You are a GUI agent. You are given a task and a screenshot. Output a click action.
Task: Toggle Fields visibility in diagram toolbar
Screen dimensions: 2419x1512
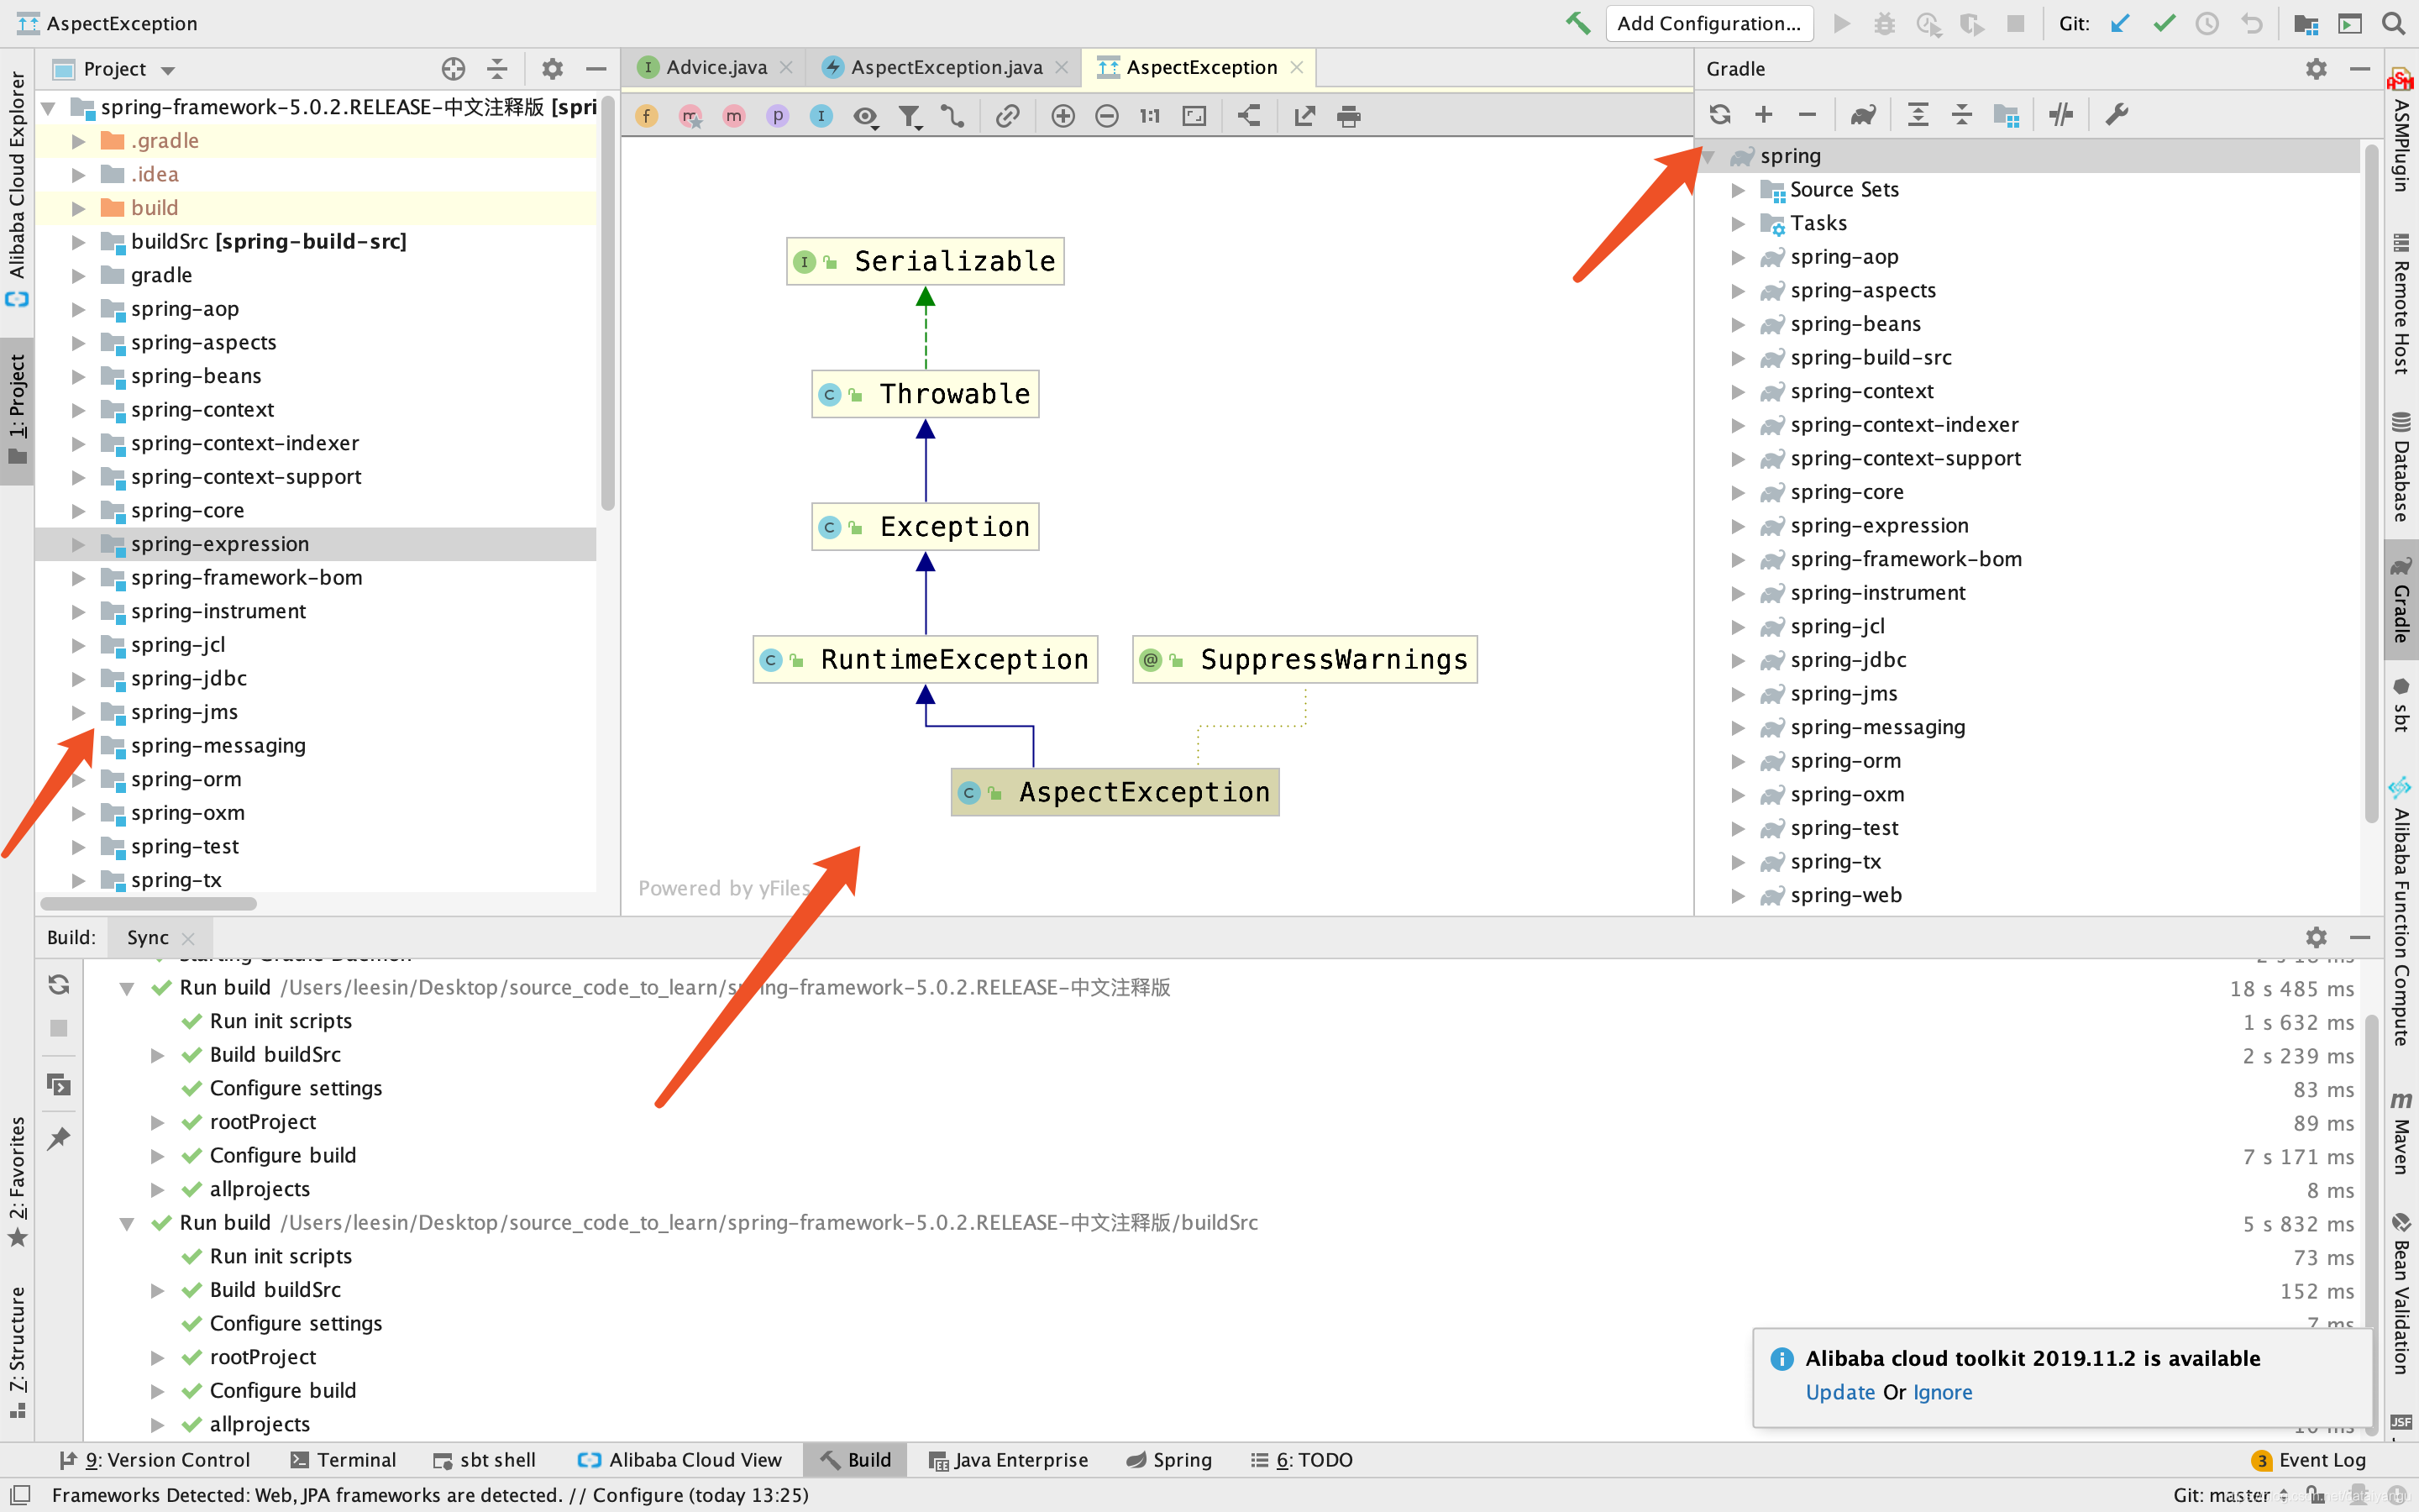pos(647,116)
